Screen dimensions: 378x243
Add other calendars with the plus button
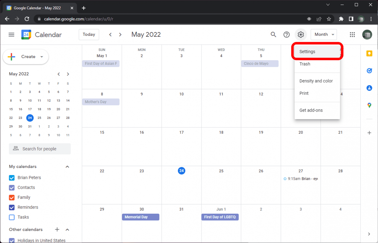tap(57, 230)
